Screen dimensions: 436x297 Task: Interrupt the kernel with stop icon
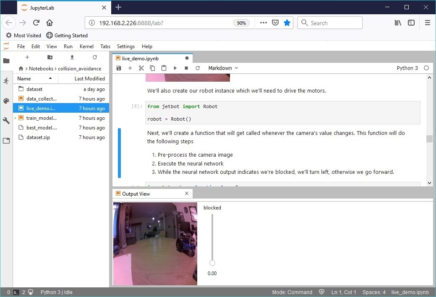coord(186,68)
